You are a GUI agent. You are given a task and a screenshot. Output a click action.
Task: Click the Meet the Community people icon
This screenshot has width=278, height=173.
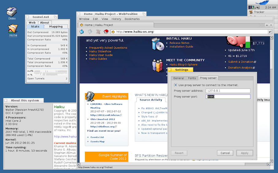tap(157, 66)
